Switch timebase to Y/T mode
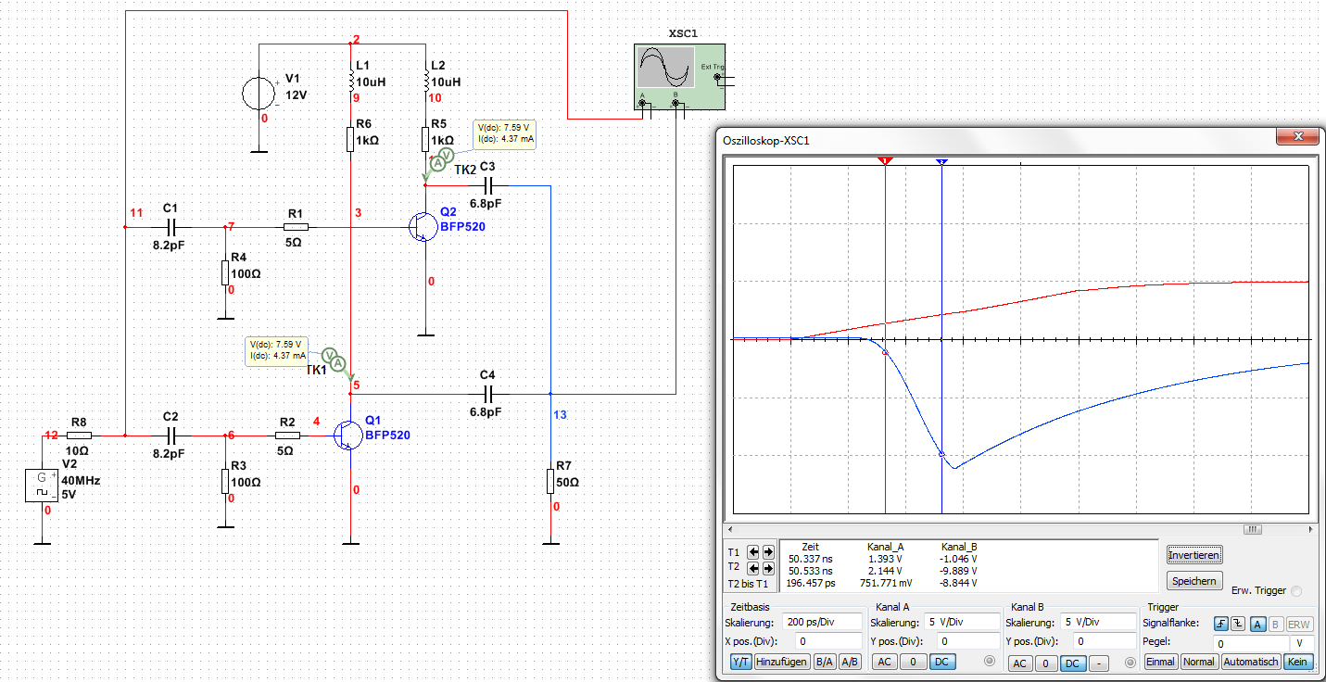 point(741,663)
